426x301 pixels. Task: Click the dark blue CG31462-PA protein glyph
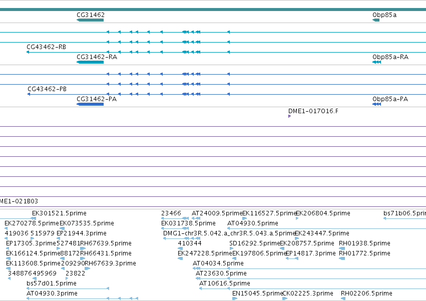pos(90,104)
